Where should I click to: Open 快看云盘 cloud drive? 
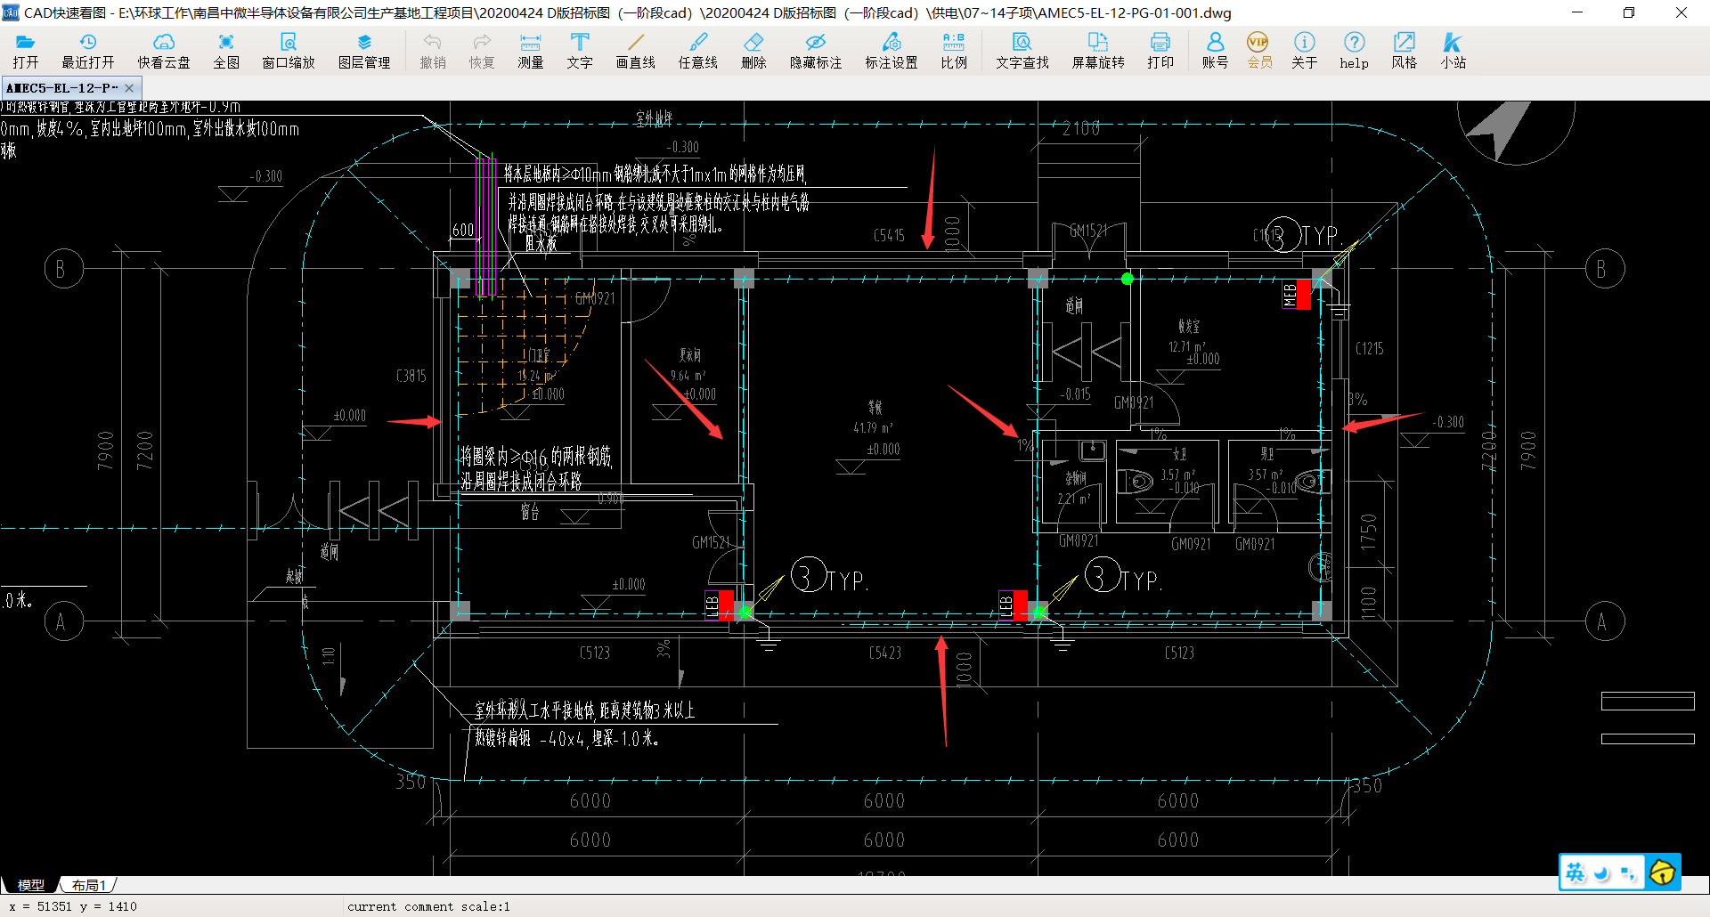[164, 51]
